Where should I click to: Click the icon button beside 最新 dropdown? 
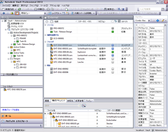[84, 106]
